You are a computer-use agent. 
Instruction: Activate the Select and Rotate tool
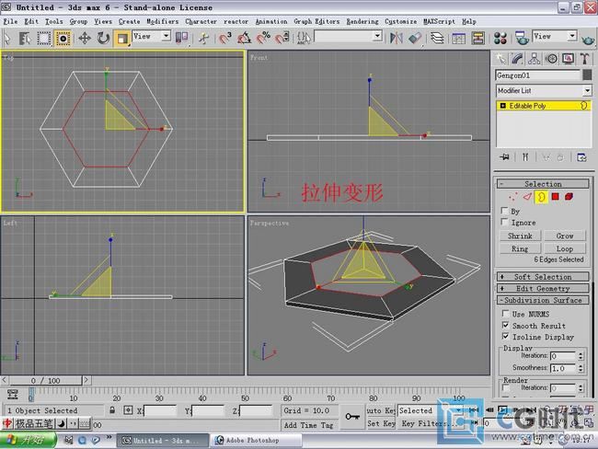[103, 38]
